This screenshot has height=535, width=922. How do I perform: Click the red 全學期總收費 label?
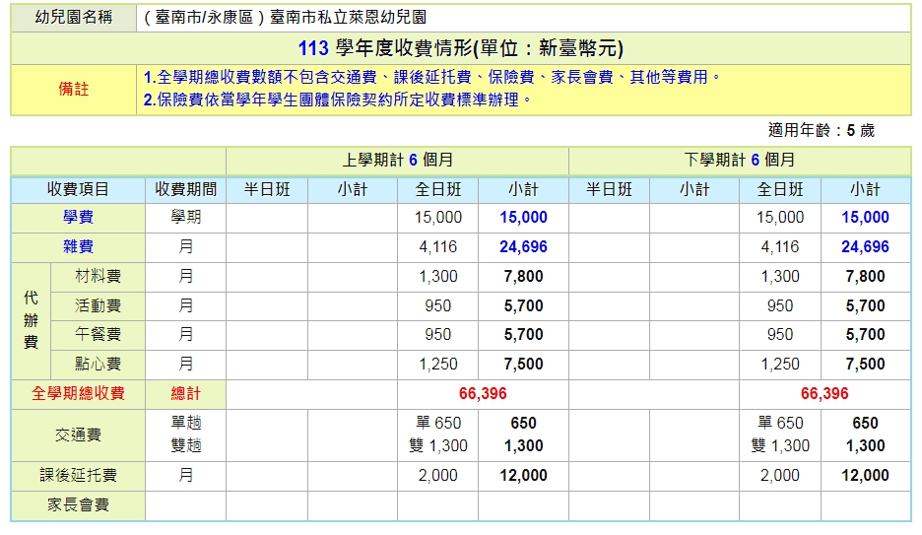pos(78,393)
